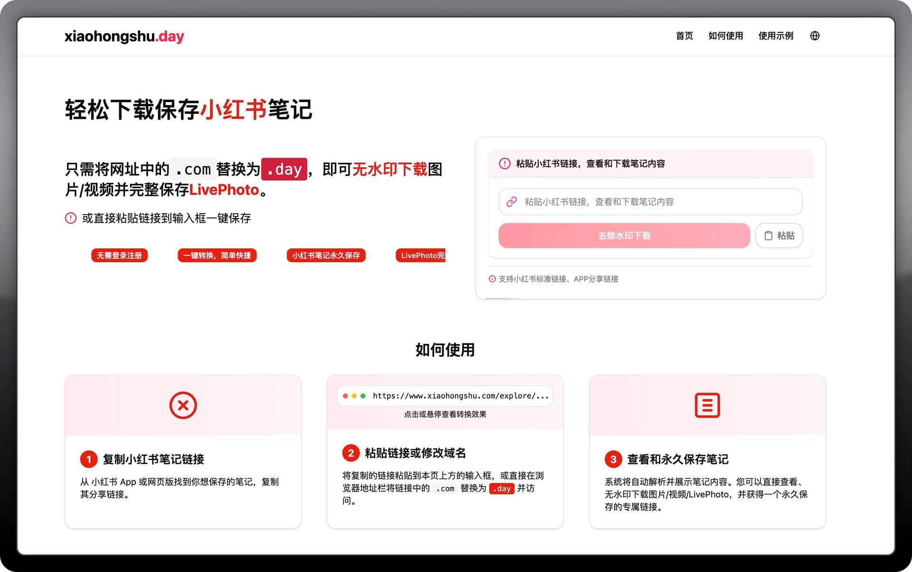Image resolution: width=912 pixels, height=572 pixels.
Task: Click alert icon beside 或直接粘贴链接到输入框
Action: pos(71,218)
